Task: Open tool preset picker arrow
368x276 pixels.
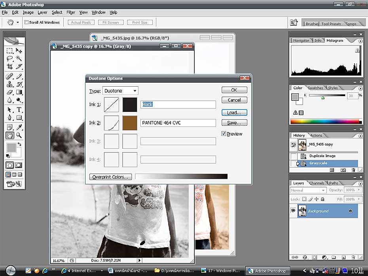Action: (x=17, y=23)
